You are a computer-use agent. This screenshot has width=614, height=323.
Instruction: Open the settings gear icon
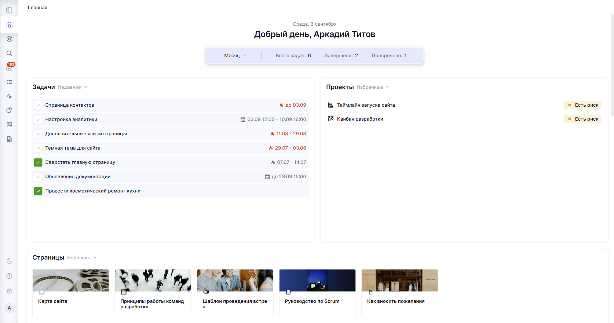[10, 291]
